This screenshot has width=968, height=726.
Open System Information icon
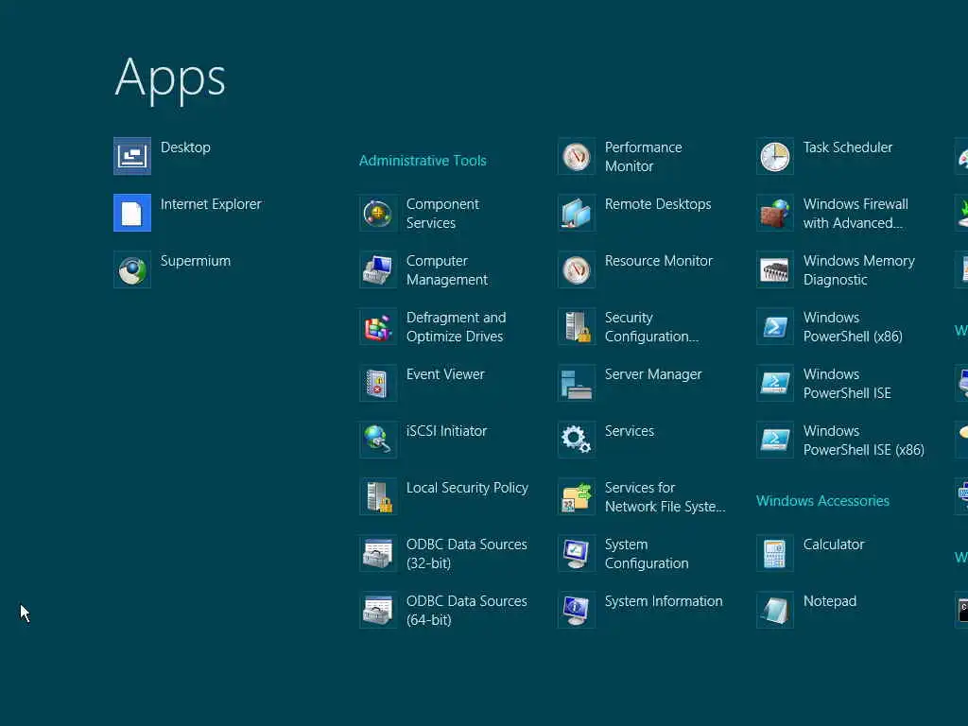tap(577, 611)
